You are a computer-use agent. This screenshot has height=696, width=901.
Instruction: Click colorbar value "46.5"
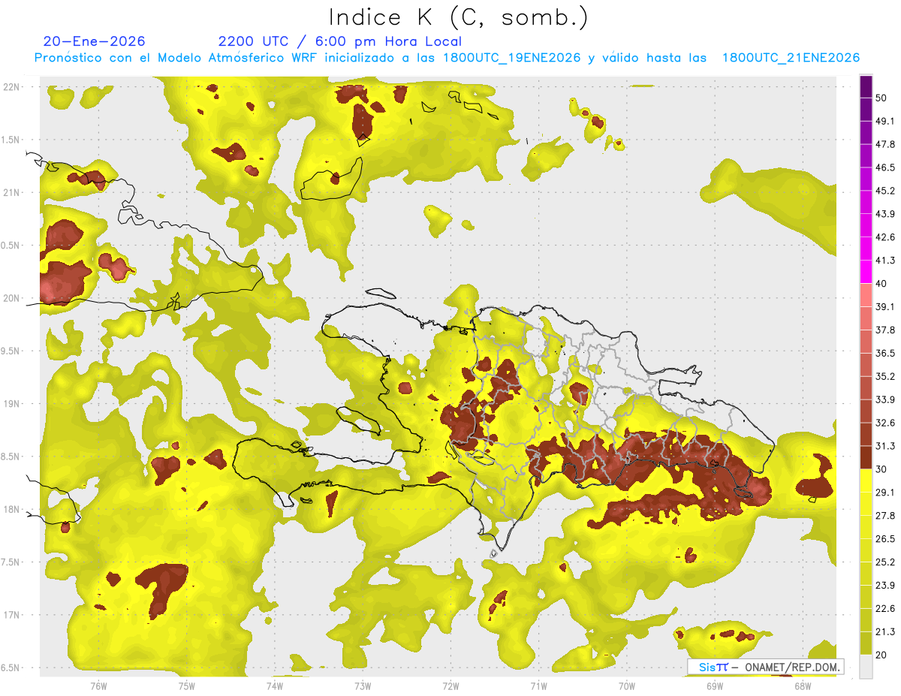pos(885,167)
